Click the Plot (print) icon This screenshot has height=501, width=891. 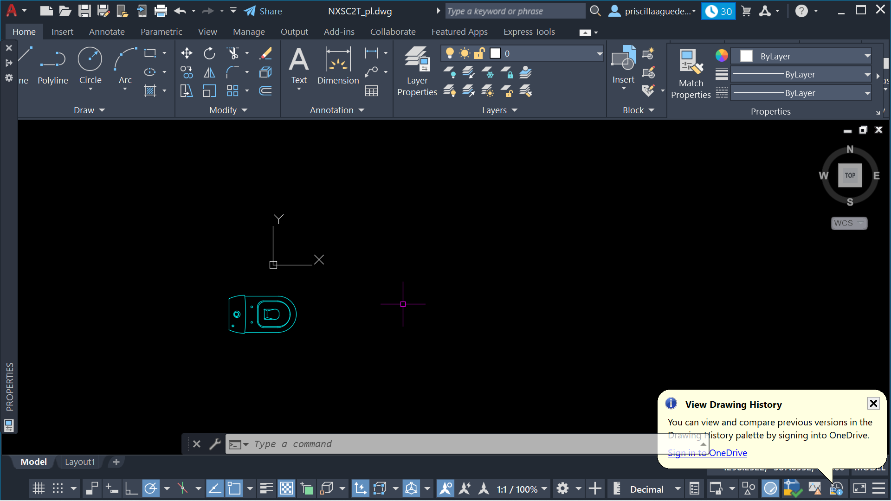pos(161,11)
